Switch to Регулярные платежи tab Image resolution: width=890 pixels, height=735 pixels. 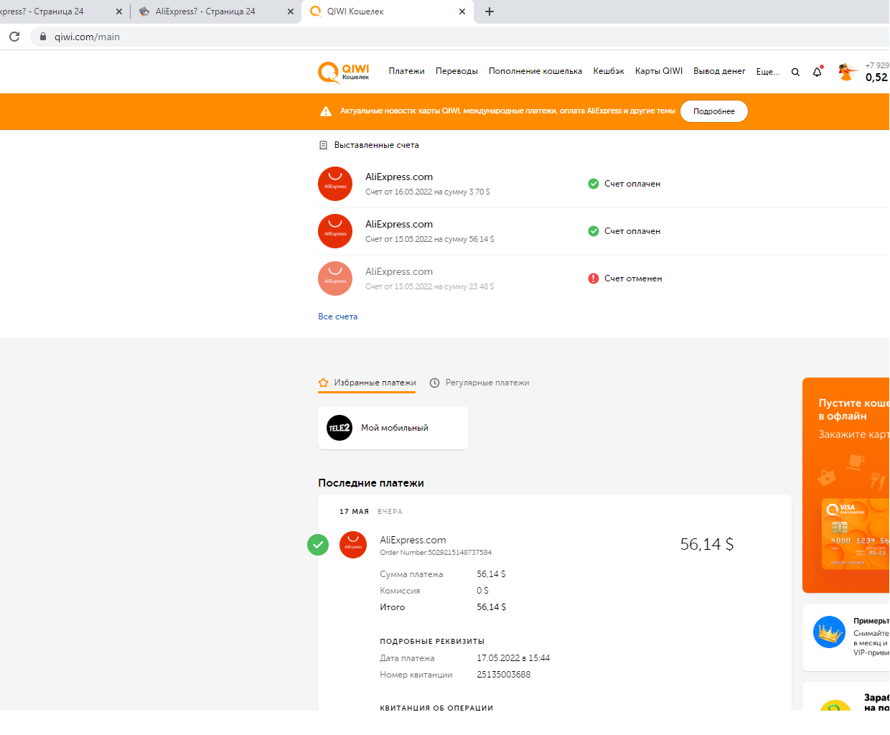479,383
